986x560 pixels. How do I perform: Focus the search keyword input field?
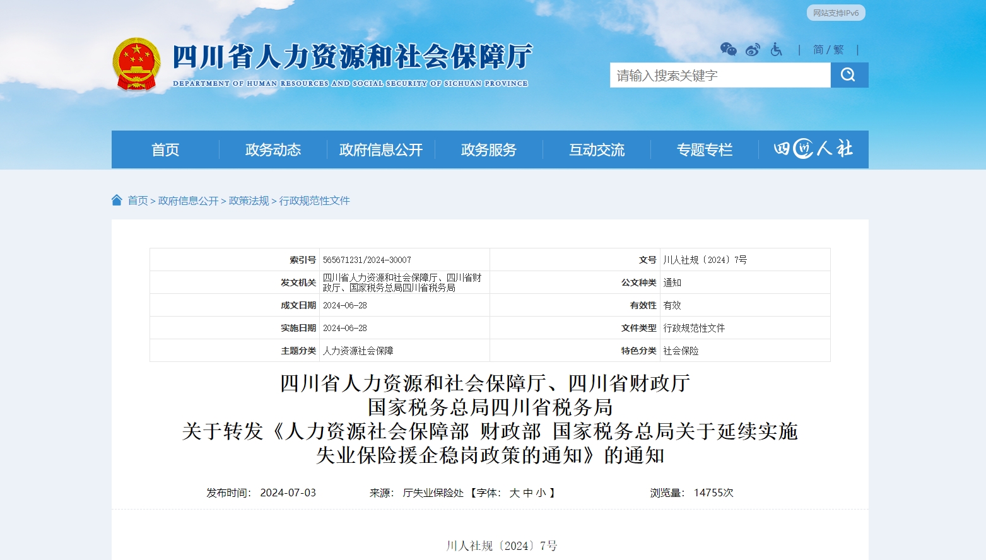coord(720,75)
